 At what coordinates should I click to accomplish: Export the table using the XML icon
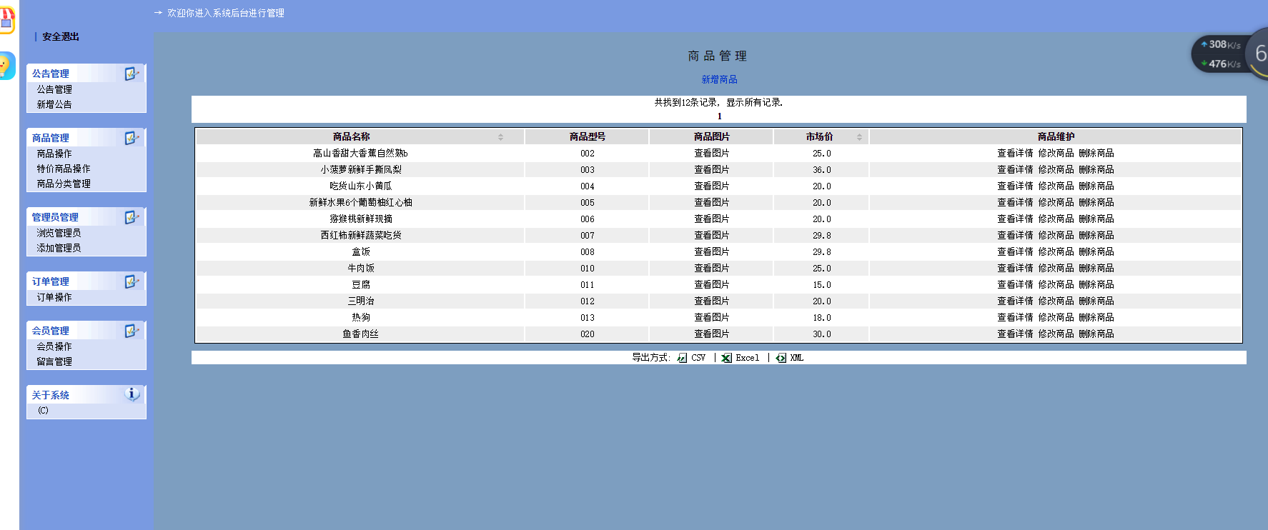pos(781,358)
